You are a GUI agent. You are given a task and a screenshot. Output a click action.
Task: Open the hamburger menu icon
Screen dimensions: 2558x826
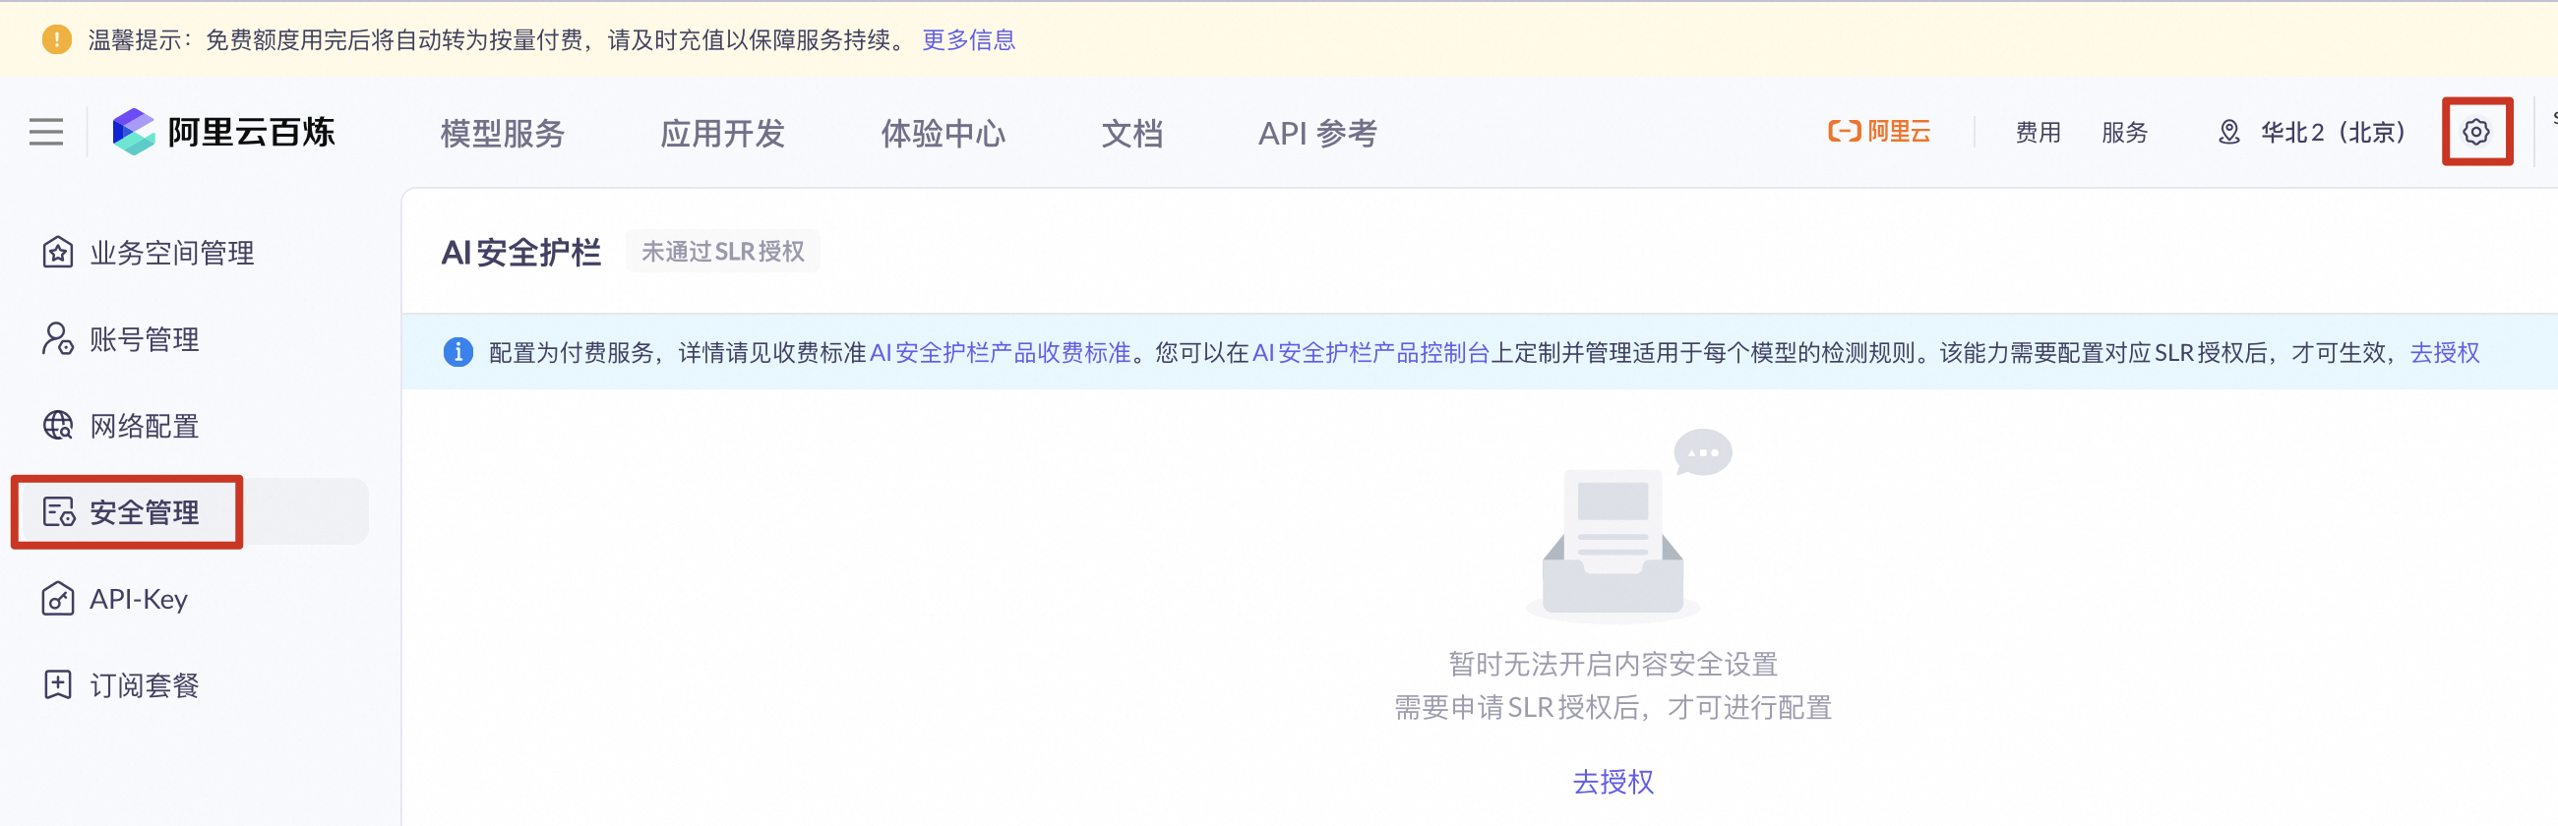[45, 131]
